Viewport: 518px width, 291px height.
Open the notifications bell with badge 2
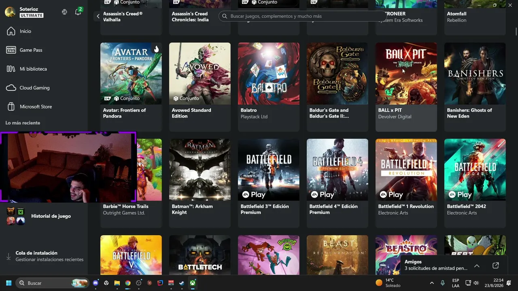pos(78,12)
